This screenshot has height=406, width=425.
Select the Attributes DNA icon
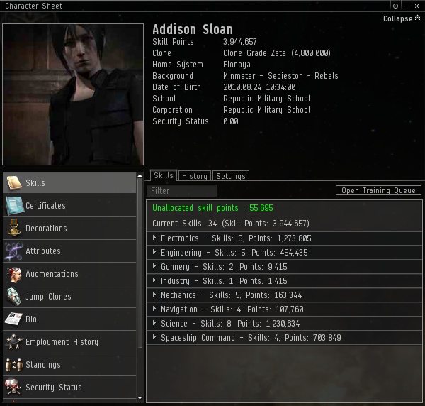[x=14, y=251]
